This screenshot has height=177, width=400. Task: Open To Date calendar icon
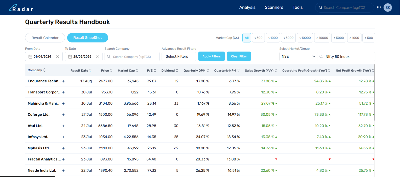coord(70,57)
